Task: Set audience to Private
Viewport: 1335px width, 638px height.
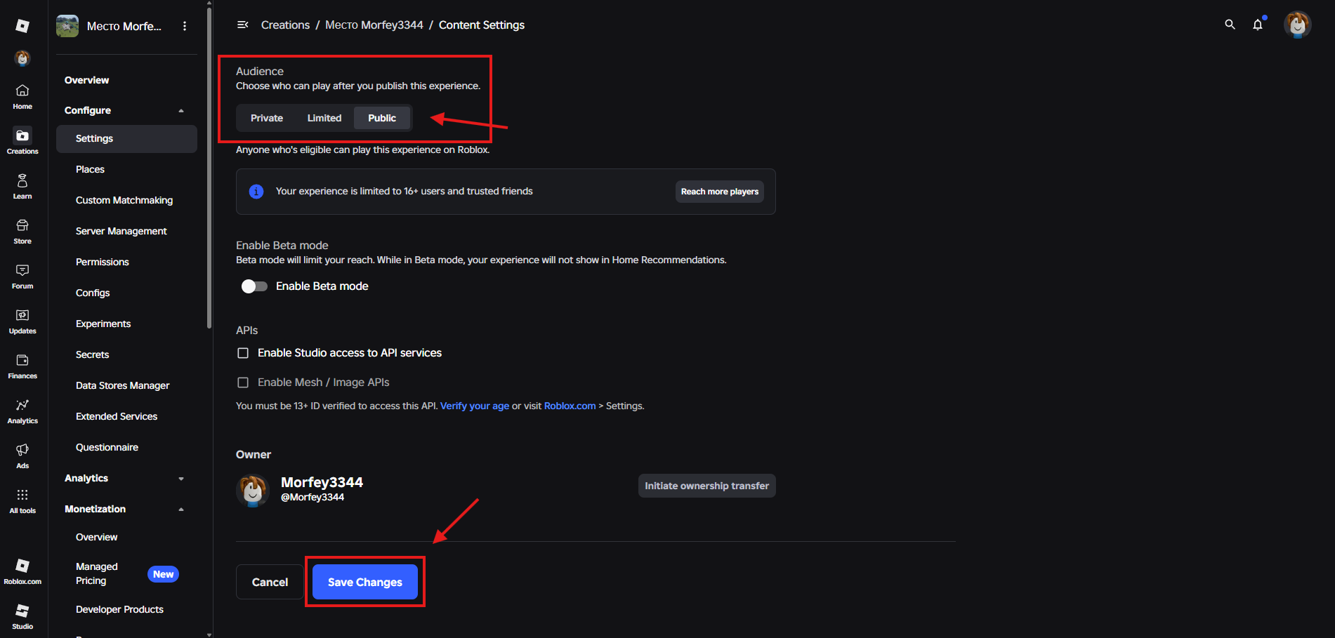Action: click(x=267, y=118)
